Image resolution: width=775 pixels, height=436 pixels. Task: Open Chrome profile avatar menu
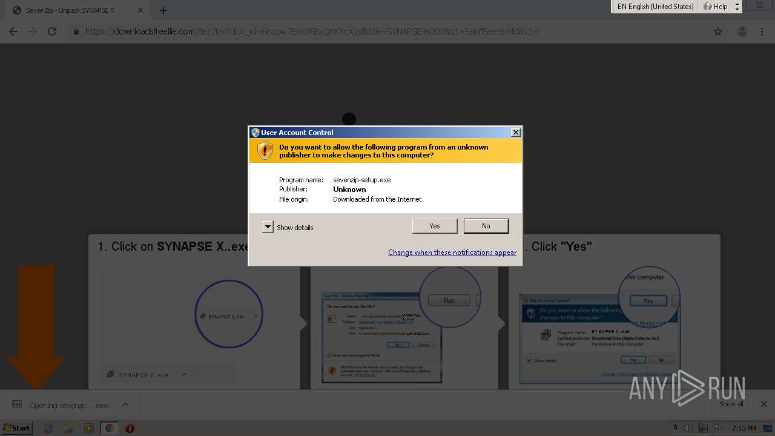[742, 31]
